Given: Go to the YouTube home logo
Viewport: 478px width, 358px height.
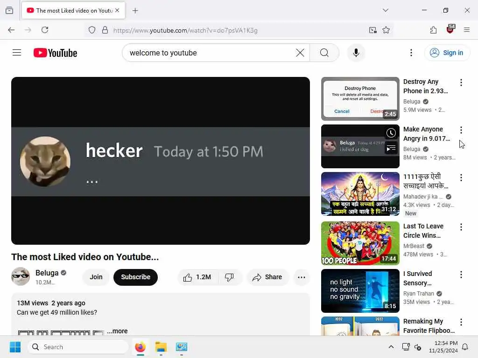Looking at the screenshot, I should coord(55,53).
